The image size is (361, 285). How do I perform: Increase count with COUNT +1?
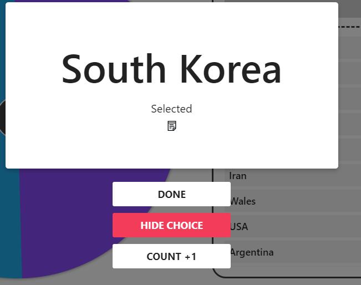[x=171, y=257]
